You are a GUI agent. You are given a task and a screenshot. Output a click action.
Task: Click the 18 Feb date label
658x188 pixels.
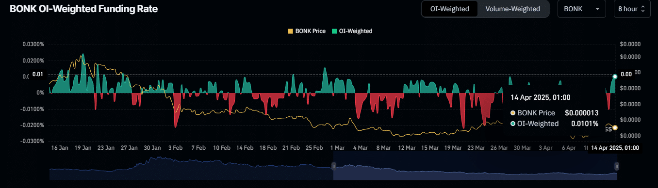(268, 148)
